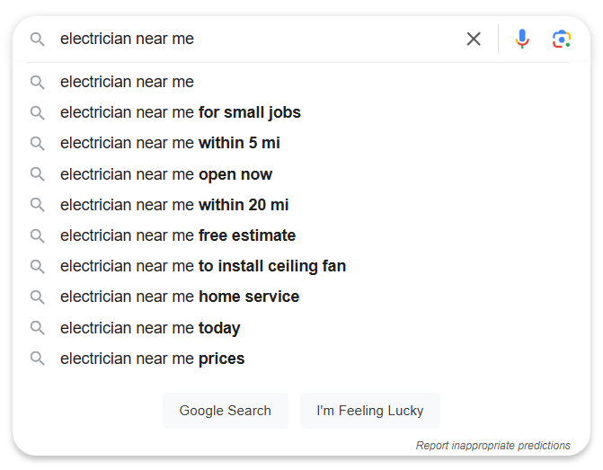The height and width of the screenshot is (470, 603).
Task: Click magnifier icon beside 'prices' suggestion
Action: tap(37, 359)
